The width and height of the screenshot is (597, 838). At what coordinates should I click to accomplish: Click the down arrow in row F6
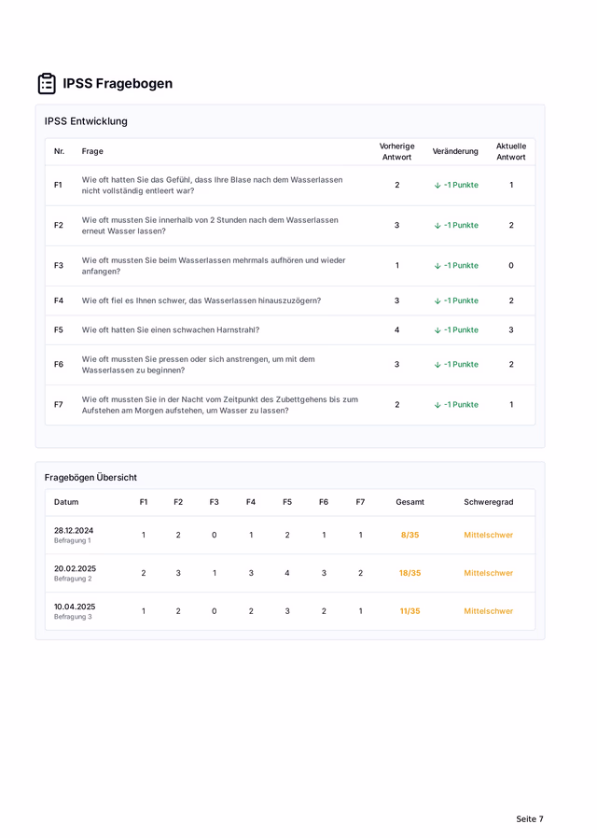pyautogui.click(x=437, y=365)
